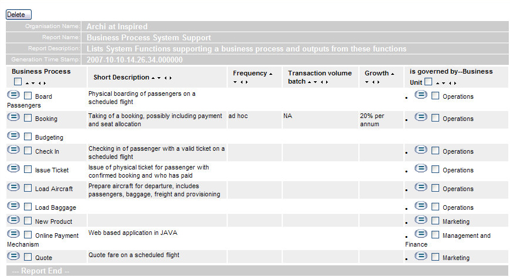This screenshot has width=510, height=277.
Task: Sort Frequency column ascending using up arrow
Action: pos(271,74)
